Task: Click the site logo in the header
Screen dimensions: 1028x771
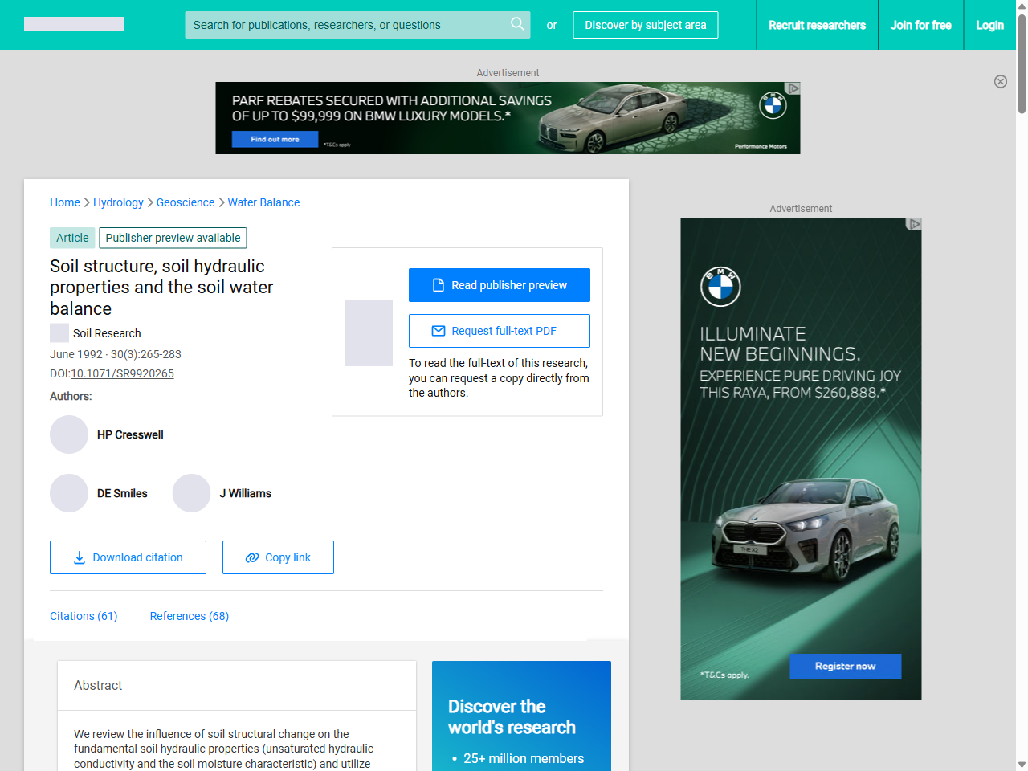Action: (x=74, y=24)
